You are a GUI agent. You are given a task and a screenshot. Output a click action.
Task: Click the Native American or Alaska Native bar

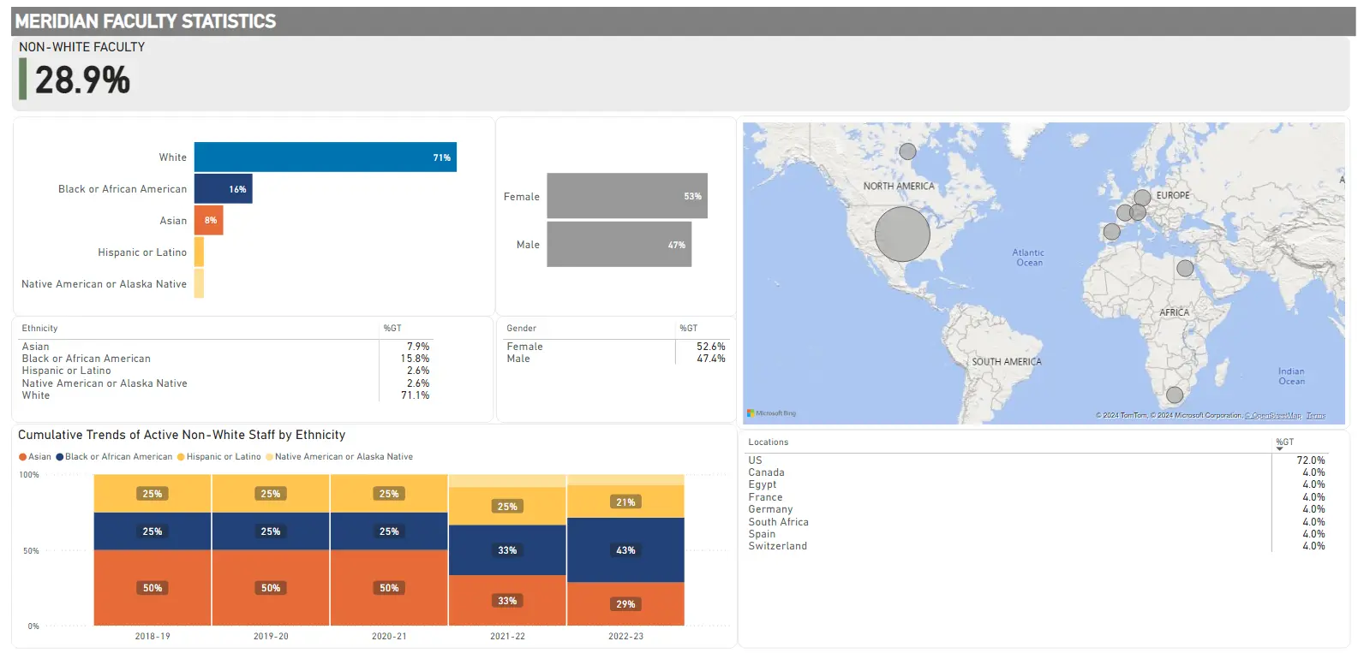[199, 283]
